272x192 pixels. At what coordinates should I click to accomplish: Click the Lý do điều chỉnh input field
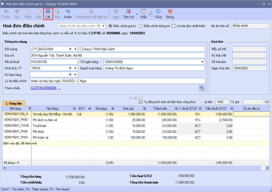tap(117, 81)
